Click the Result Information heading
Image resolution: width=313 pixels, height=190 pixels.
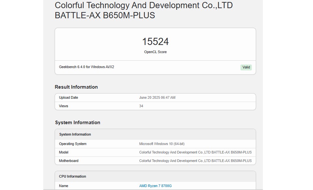pyautogui.click(x=76, y=87)
